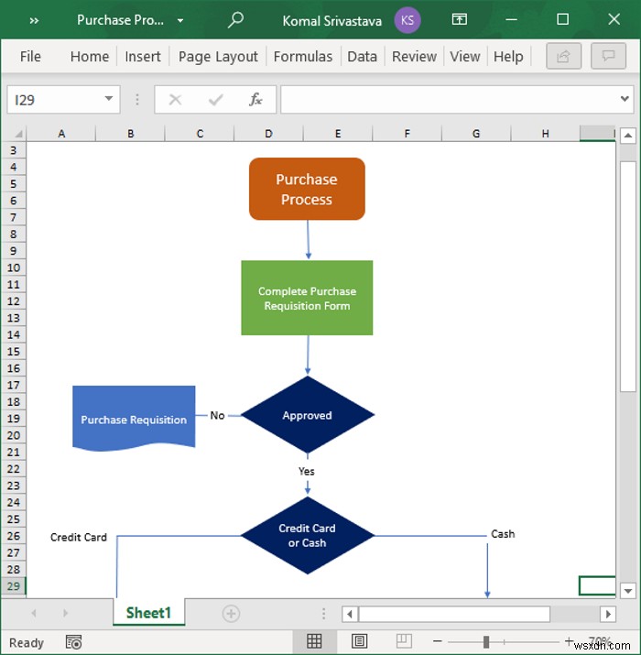
Task: Click the next sheet navigation arrow
Action: click(65, 613)
